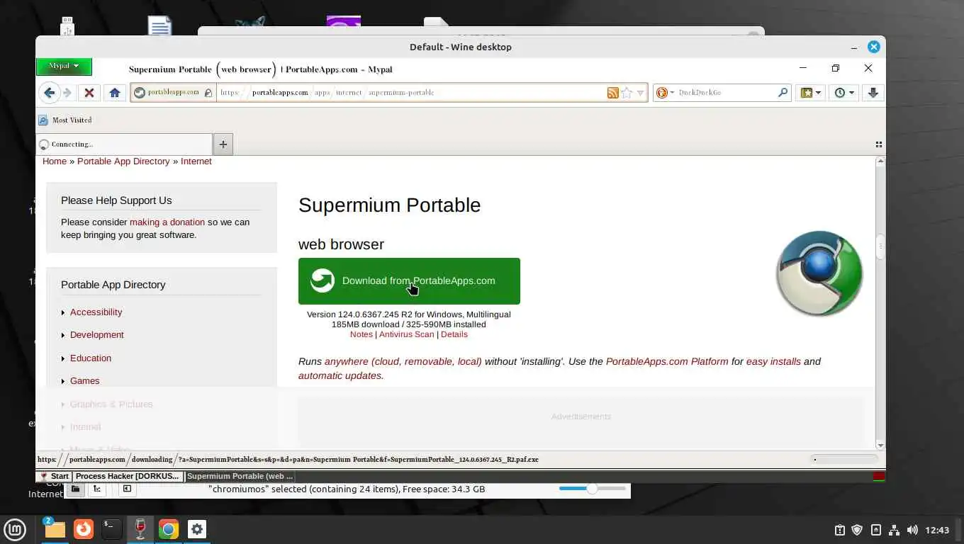Viewport: 964px width, 544px height.
Task: Follow the Portable App Directory breadcrumb link
Action: (x=123, y=161)
